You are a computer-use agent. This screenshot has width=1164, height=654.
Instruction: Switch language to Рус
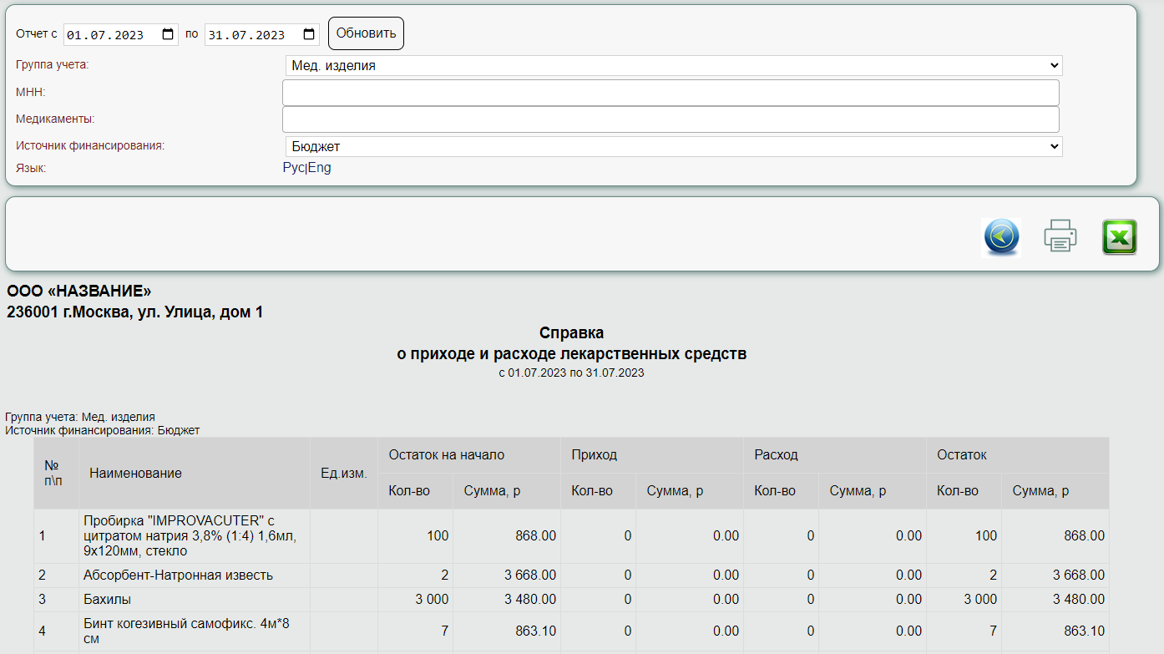(294, 168)
